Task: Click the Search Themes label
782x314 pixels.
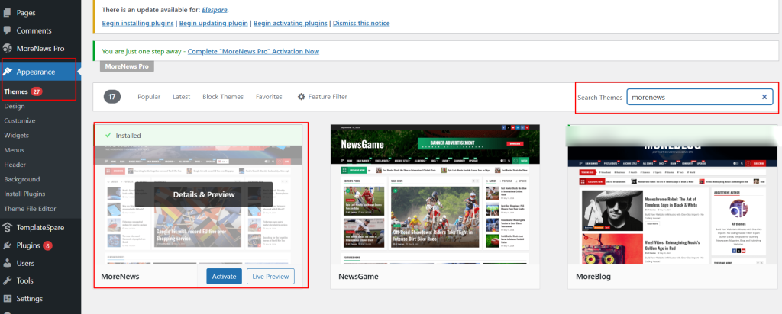Action: [x=600, y=97]
